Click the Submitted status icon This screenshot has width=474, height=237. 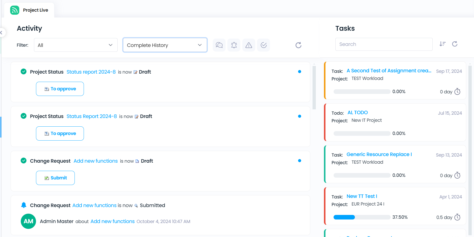pos(136,206)
